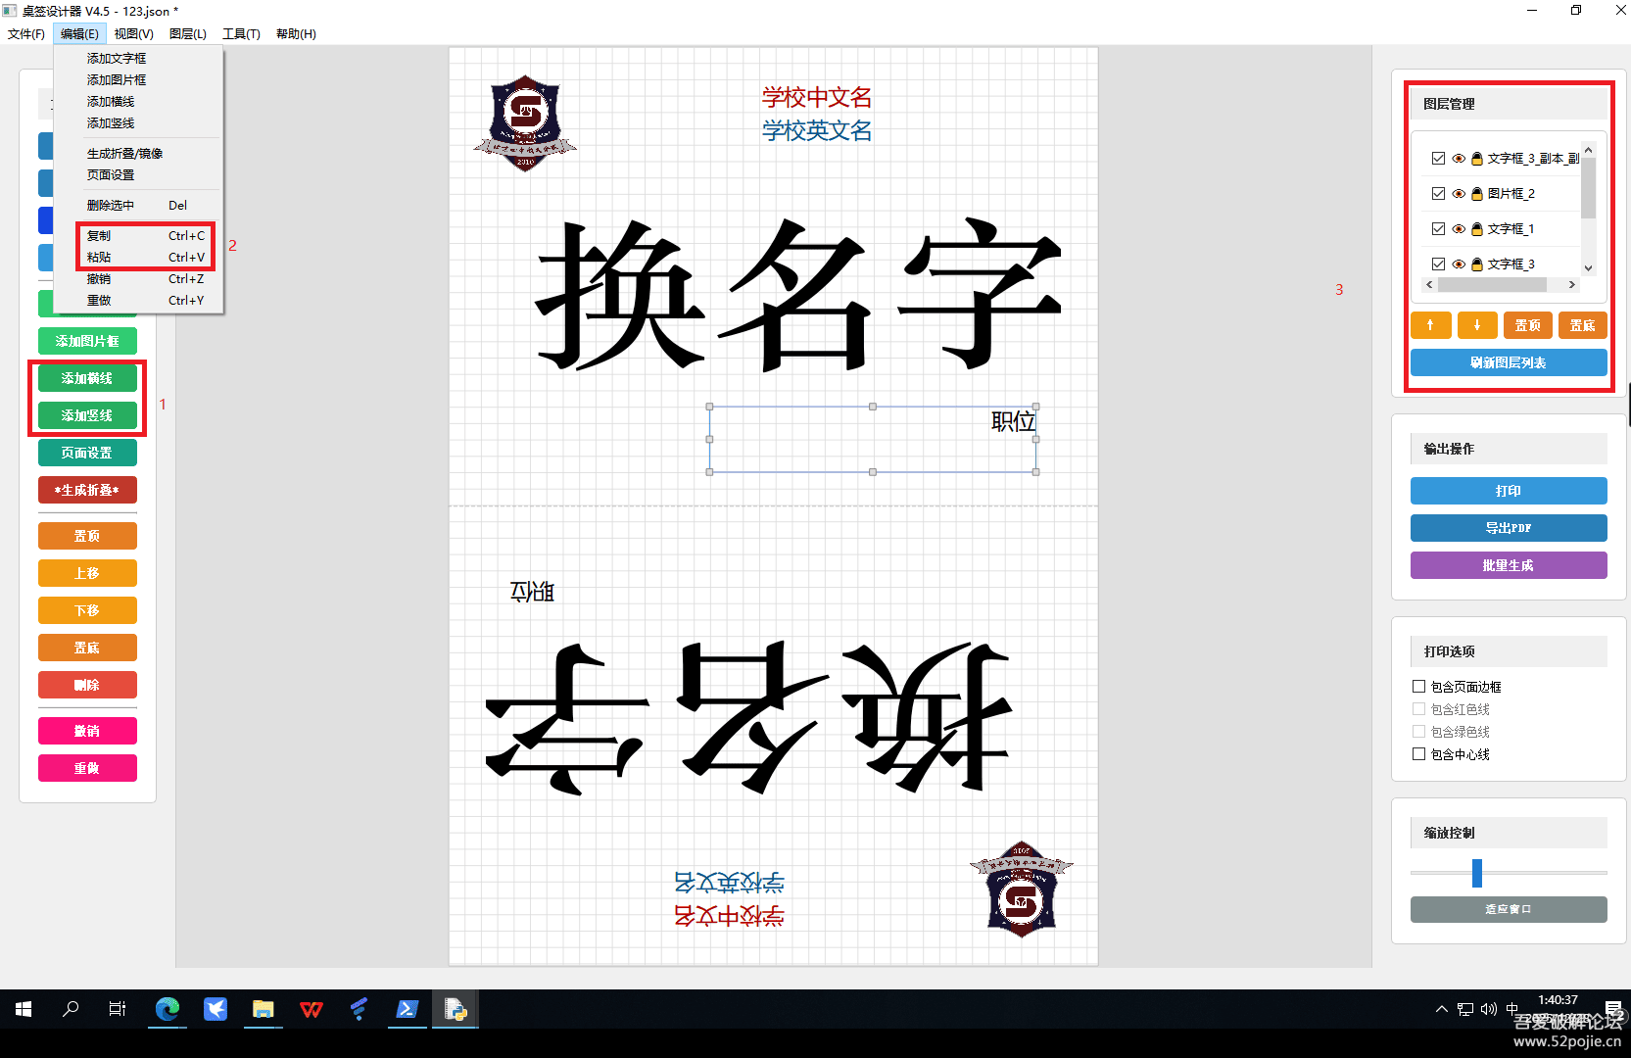This screenshot has width=1631, height=1058.
Task: Enable the 包含页面边框 print option
Action: click(x=1418, y=686)
